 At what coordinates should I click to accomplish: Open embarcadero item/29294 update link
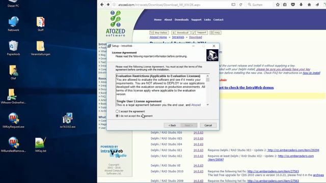tap(293, 150)
